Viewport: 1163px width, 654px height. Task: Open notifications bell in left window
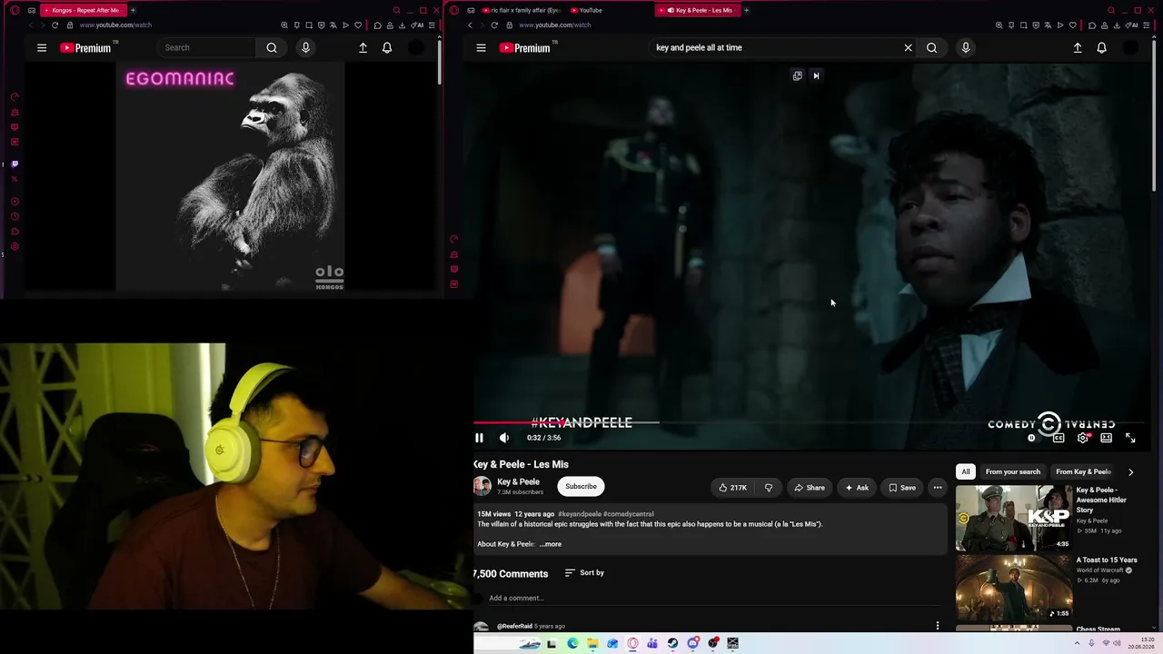click(x=387, y=47)
